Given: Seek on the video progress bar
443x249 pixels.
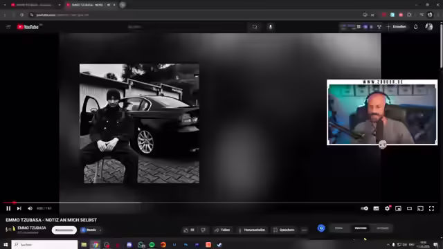Looking at the screenshot, I should pyautogui.click(x=220, y=203).
